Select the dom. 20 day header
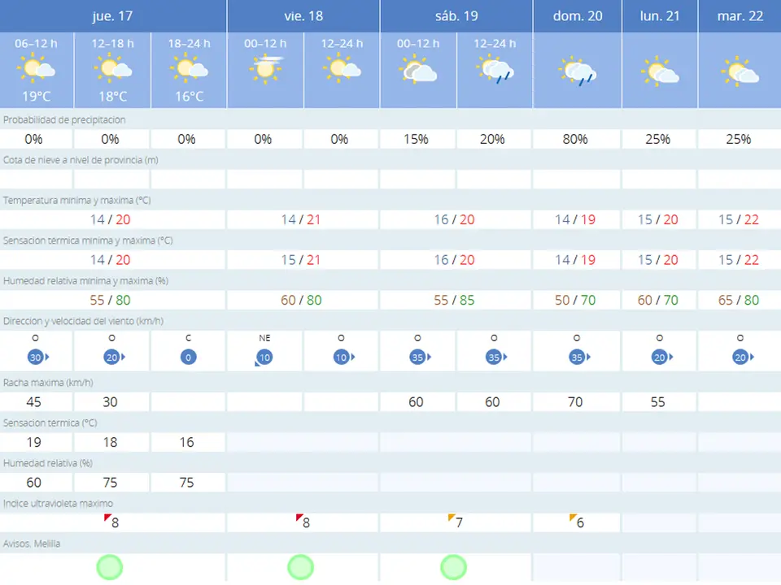This screenshot has height=585, width=781. (x=578, y=16)
